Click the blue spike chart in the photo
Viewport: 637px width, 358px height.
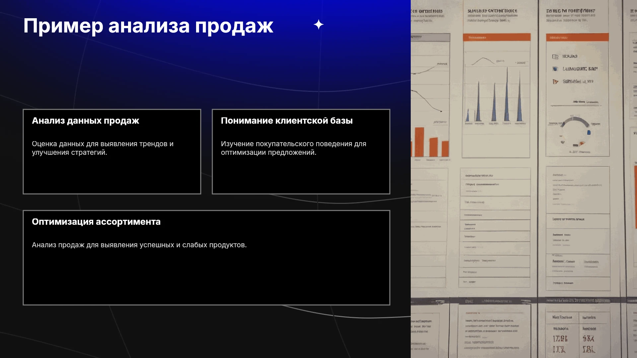496,95
